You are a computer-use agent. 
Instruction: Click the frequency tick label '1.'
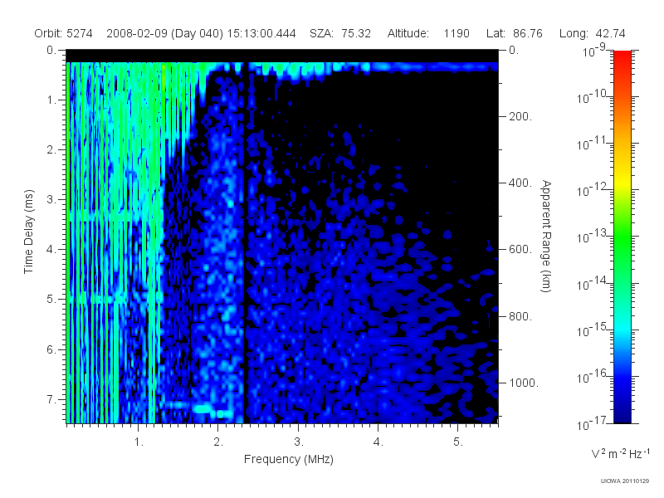tap(139, 442)
